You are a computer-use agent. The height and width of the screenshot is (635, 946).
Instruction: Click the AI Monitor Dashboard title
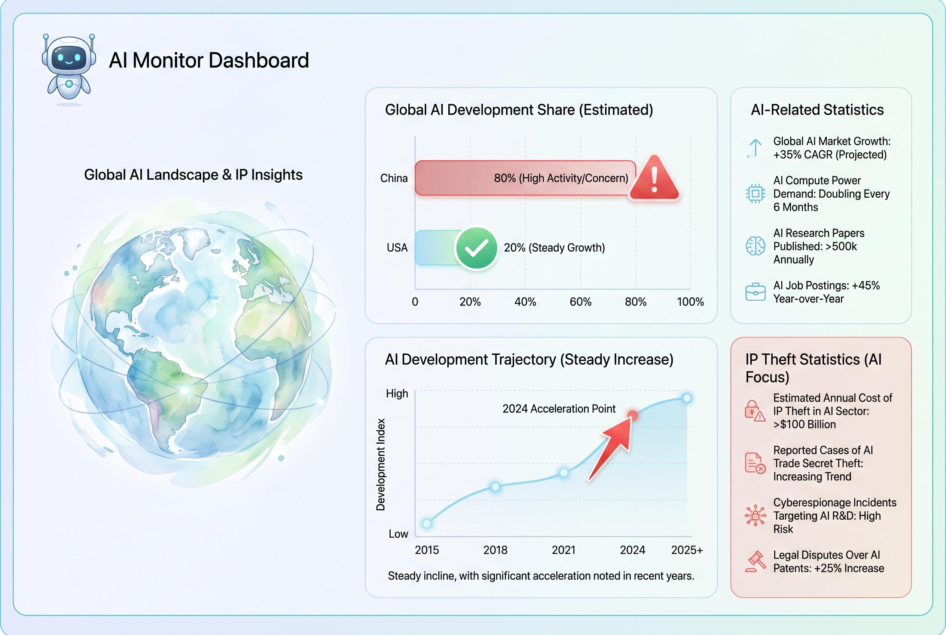pos(209,60)
